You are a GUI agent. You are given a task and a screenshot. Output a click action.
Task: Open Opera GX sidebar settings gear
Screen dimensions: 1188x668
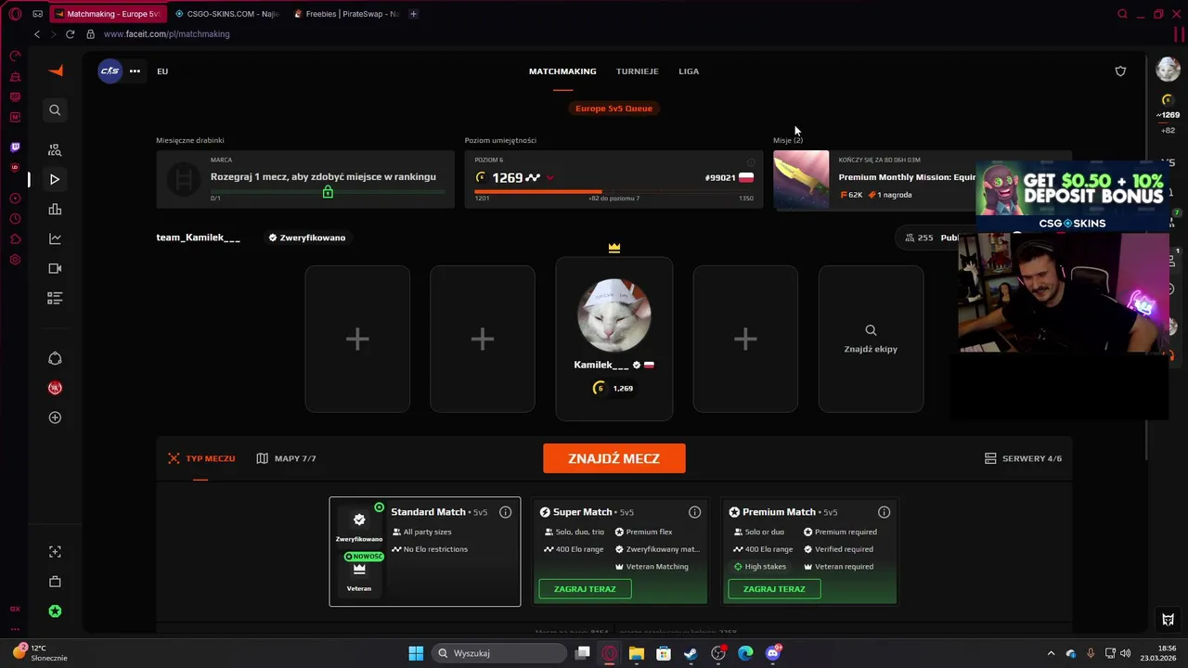[x=15, y=260]
